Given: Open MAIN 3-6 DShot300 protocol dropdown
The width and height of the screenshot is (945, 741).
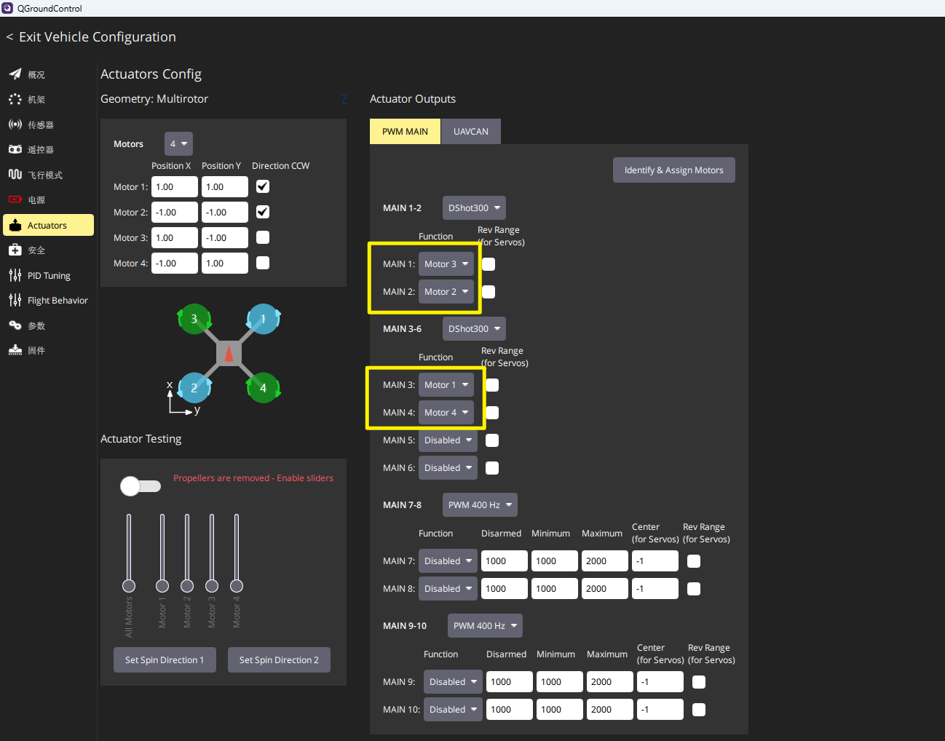Looking at the screenshot, I should pyautogui.click(x=474, y=329).
